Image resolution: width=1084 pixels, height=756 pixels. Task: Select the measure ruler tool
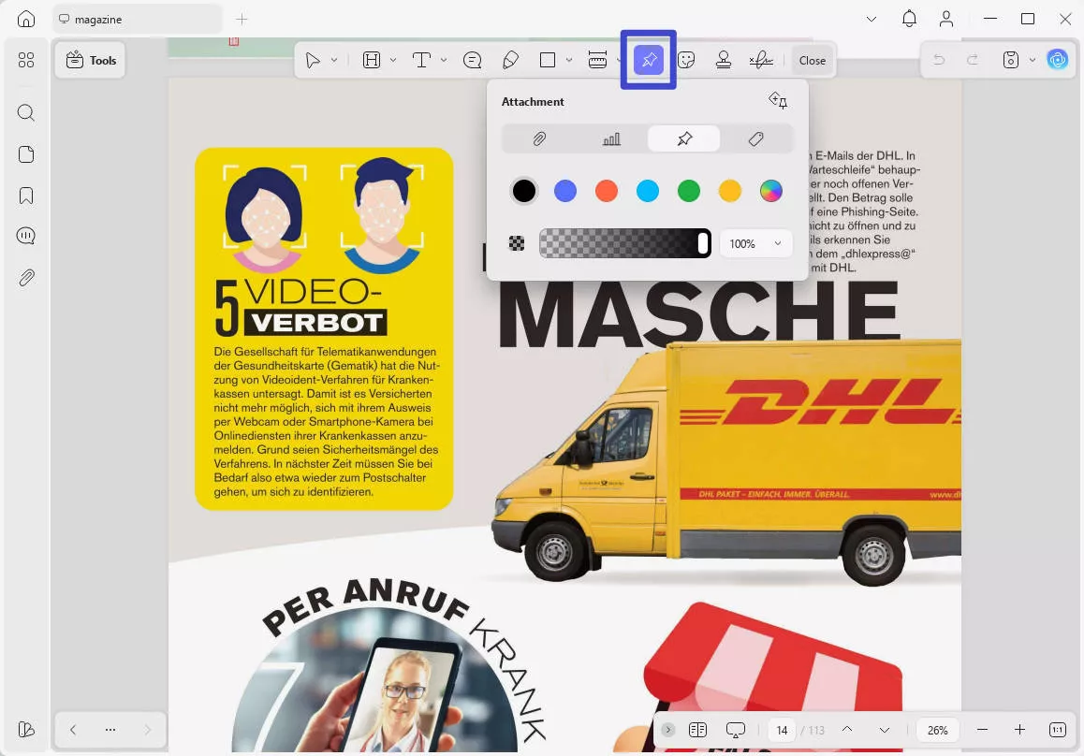[x=597, y=60]
